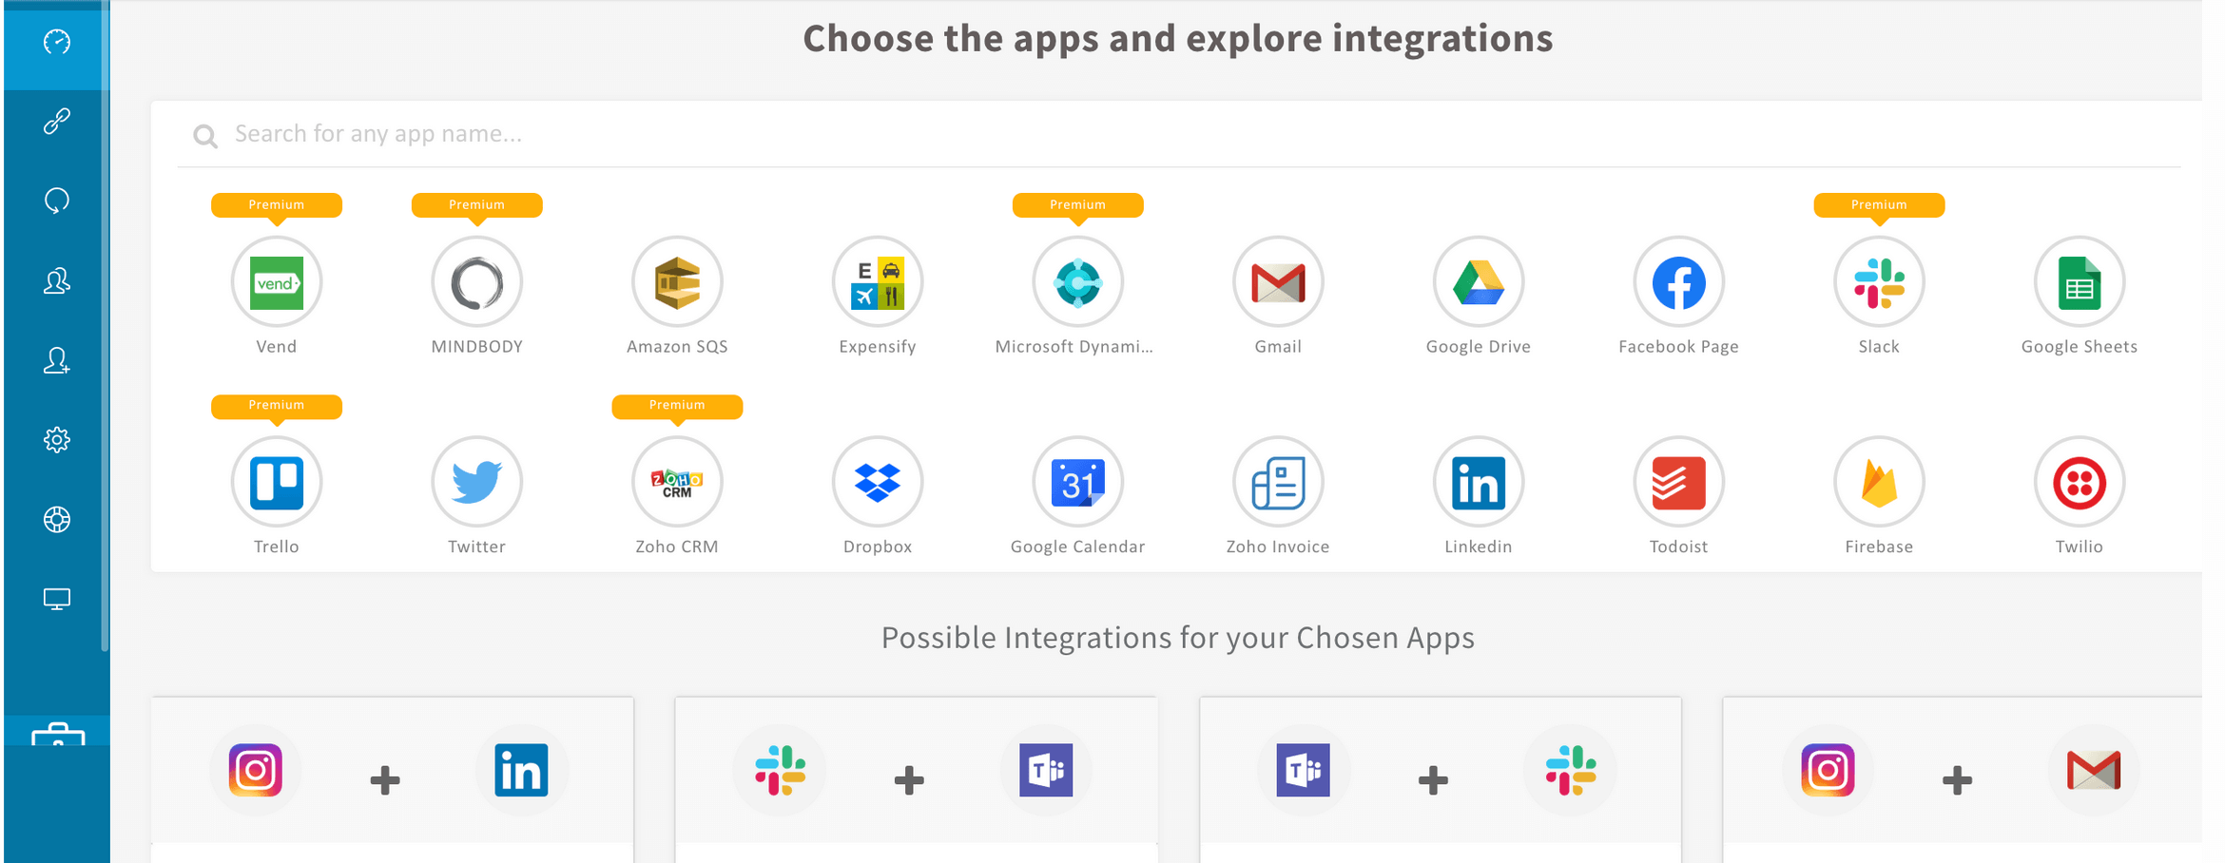2225x863 pixels.
Task: Select the Trello app icon
Action: 277,482
